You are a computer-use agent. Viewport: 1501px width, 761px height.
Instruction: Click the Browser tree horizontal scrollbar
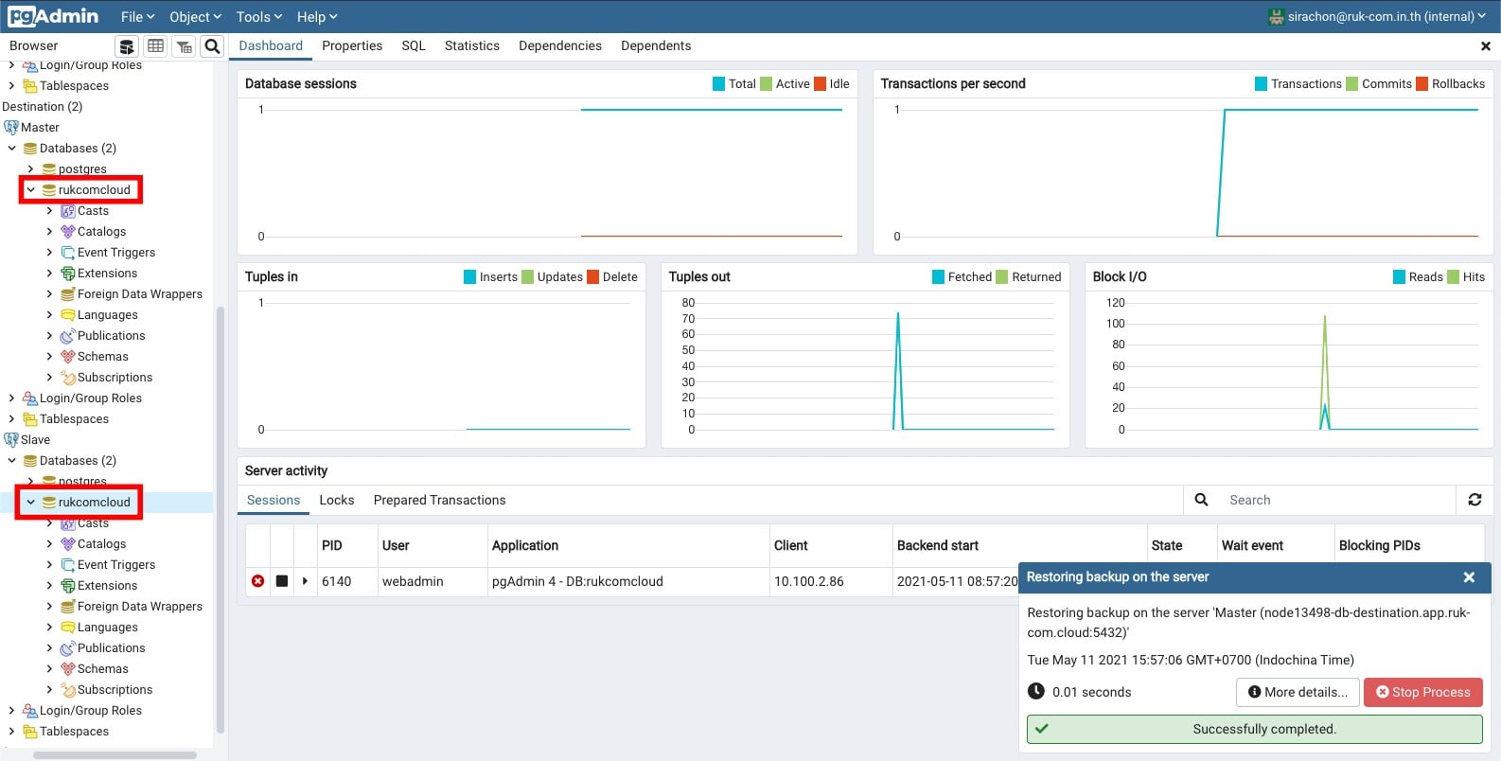(115, 755)
